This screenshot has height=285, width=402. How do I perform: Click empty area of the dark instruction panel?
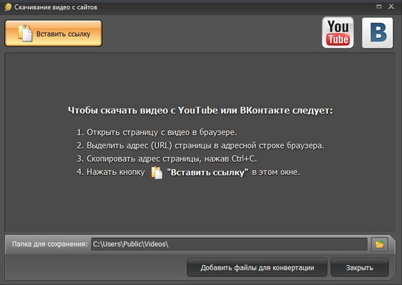pos(200,205)
